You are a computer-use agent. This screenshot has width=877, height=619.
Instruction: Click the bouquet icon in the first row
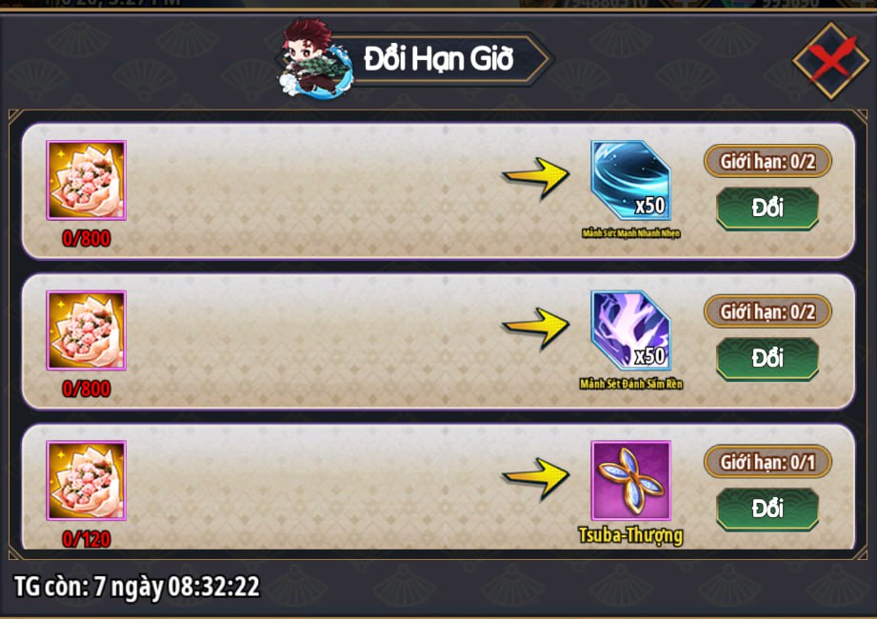point(86,180)
